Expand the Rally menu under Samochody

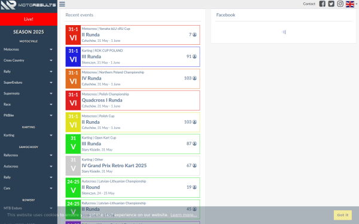coord(29,177)
